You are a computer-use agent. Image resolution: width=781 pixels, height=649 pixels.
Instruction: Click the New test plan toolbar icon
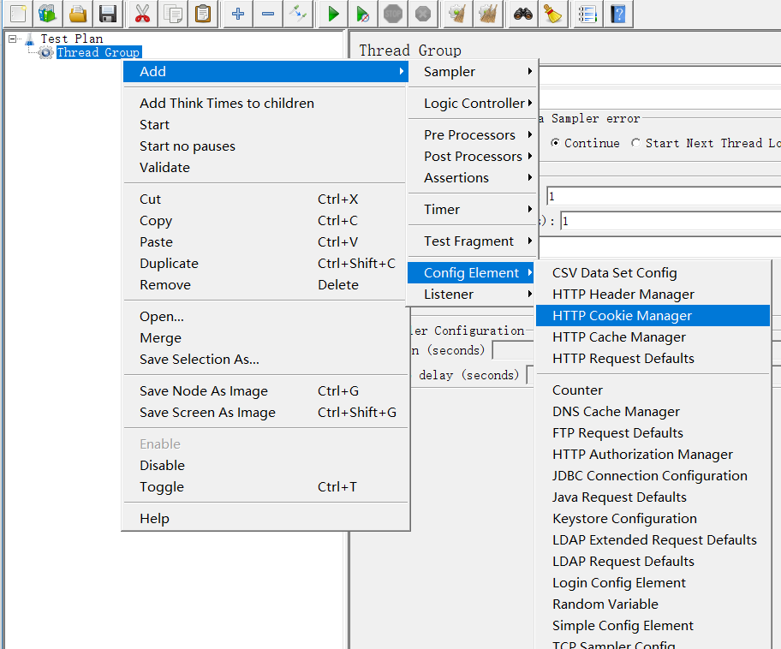18,14
